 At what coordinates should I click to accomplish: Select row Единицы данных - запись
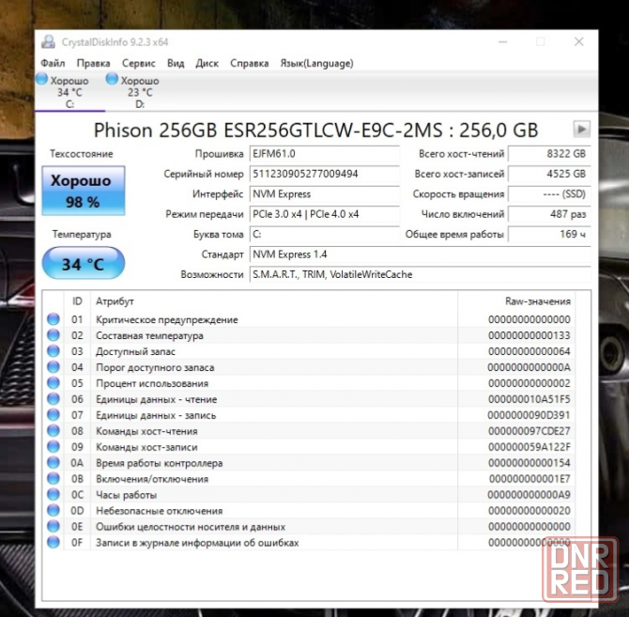[x=309, y=415]
